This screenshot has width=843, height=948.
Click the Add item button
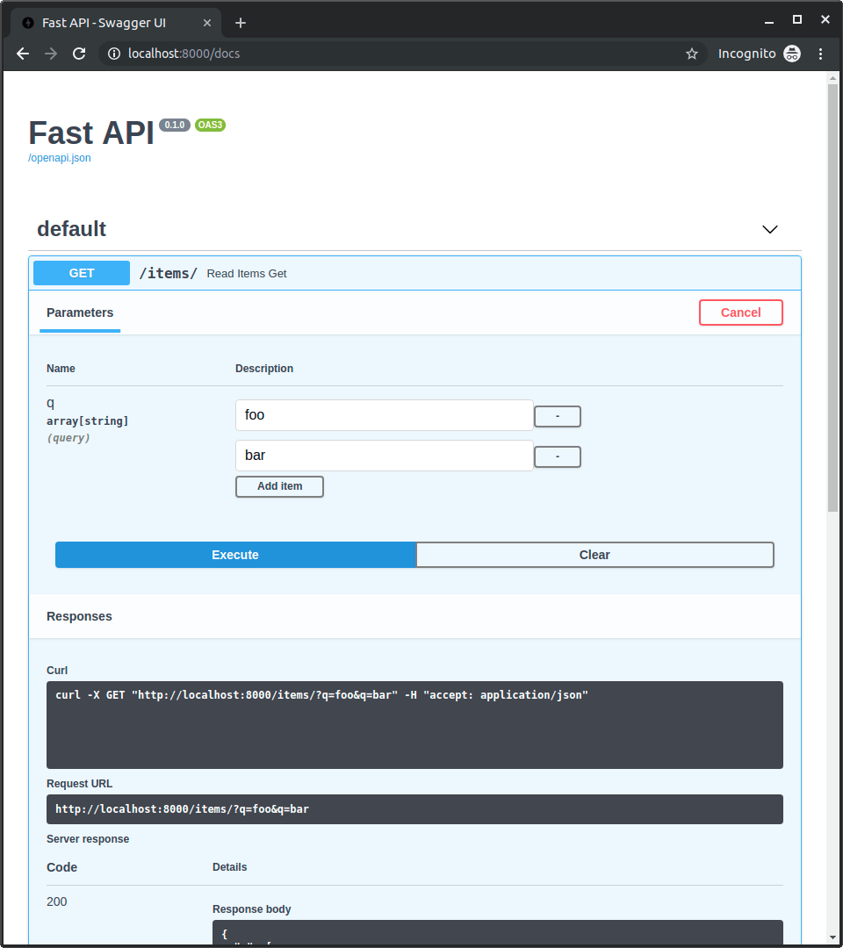[x=279, y=486]
